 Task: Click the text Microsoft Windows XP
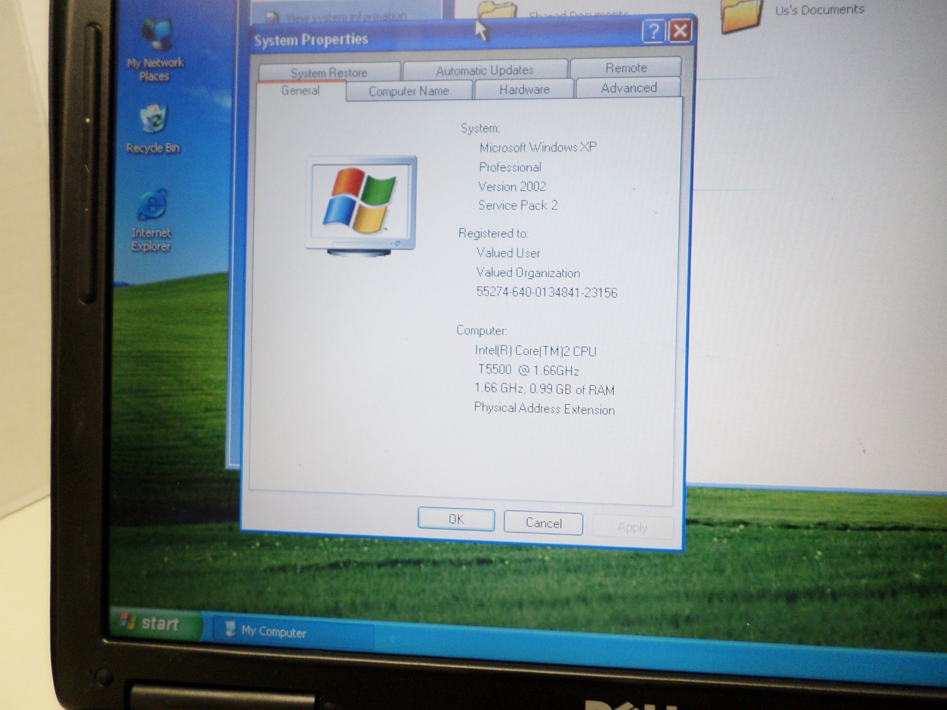point(538,147)
